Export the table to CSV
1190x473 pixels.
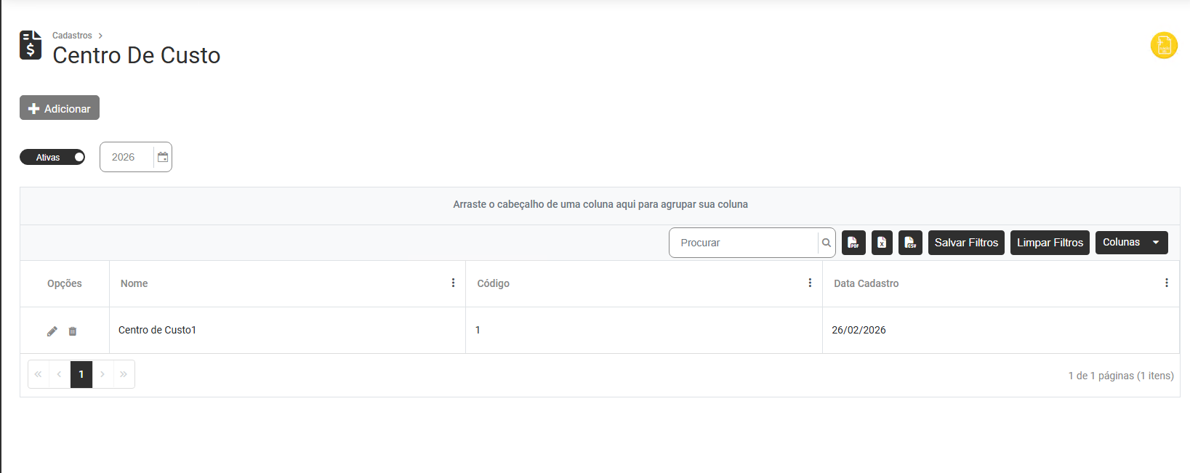pos(910,243)
